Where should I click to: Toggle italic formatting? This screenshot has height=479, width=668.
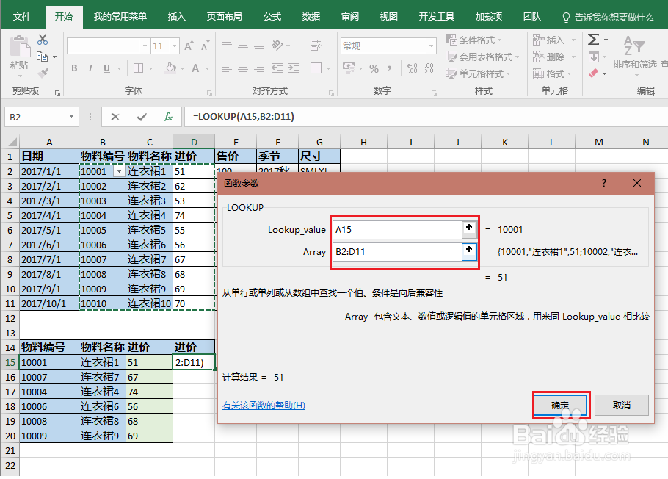tap(89, 68)
